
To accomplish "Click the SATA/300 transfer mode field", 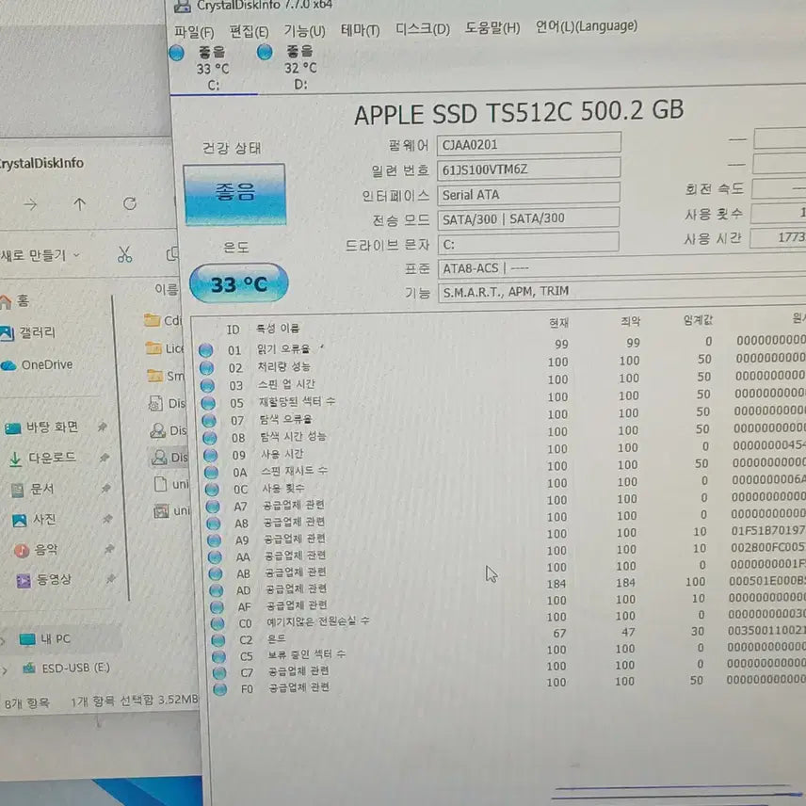I will [x=528, y=219].
